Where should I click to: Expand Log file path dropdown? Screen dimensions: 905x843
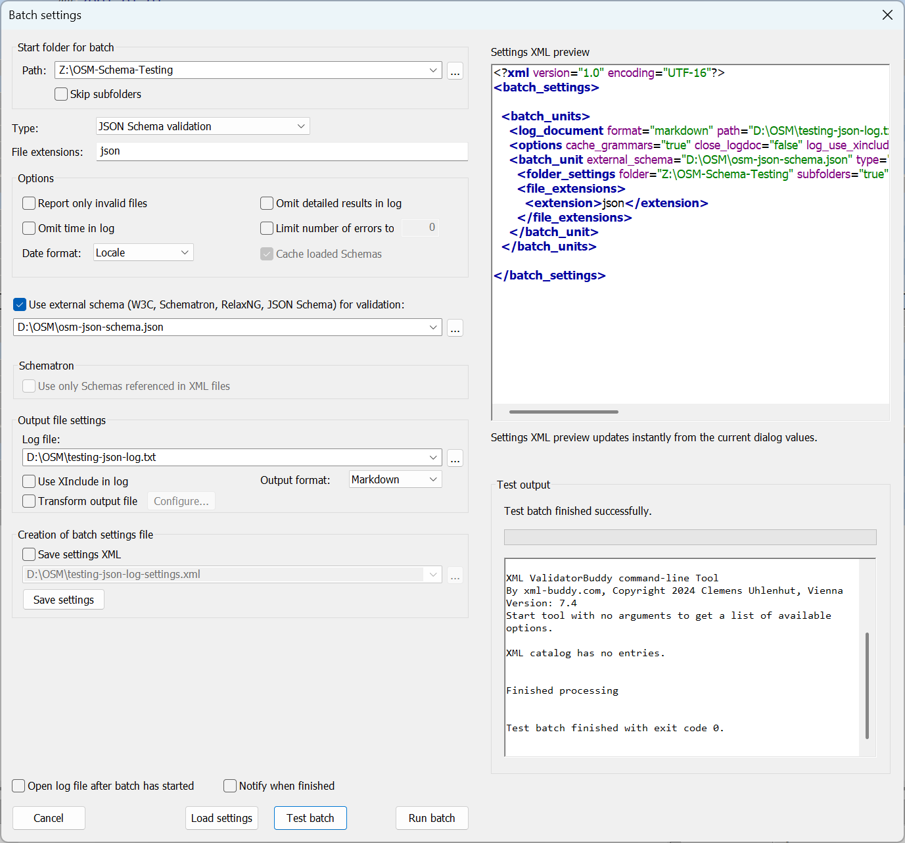coord(433,458)
